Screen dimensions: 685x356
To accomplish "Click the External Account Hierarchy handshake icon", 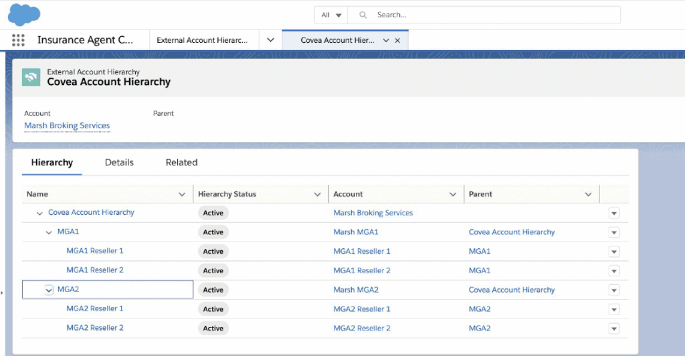I will [x=31, y=78].
